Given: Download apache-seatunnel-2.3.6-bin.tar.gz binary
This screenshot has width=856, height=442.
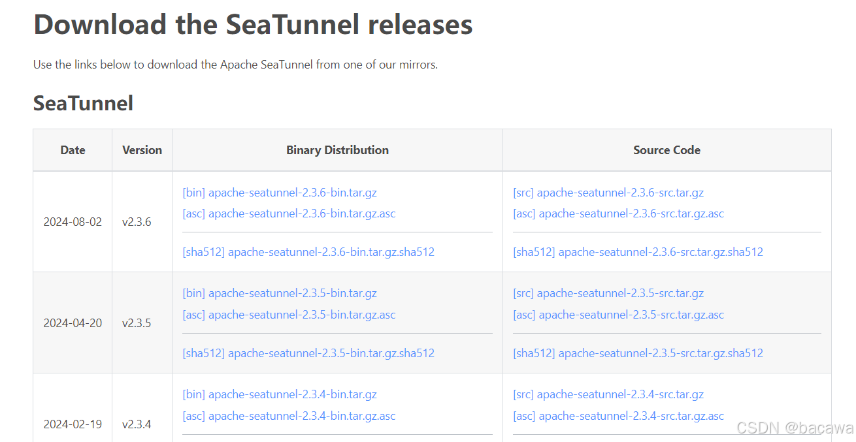Looking at the screenshot, I should pos(280,193).
